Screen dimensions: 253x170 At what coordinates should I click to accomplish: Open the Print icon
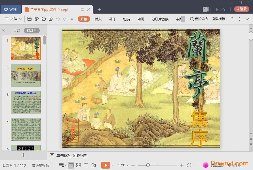click(43, 19)
